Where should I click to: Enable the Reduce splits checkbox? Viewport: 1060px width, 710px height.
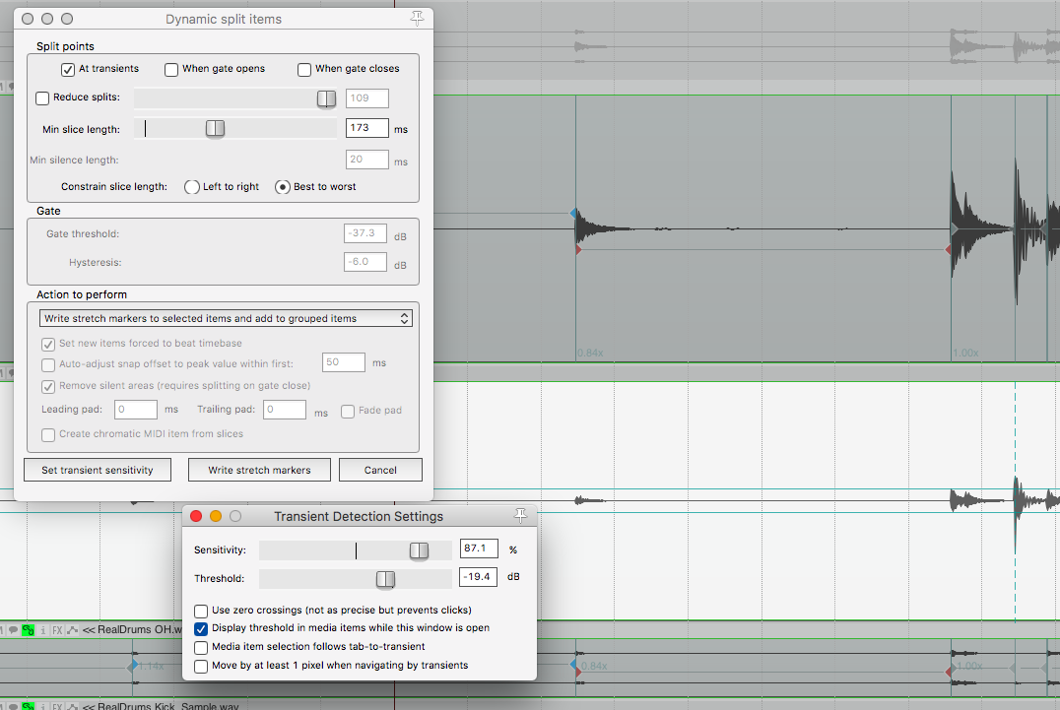click(x=42, y=97)
